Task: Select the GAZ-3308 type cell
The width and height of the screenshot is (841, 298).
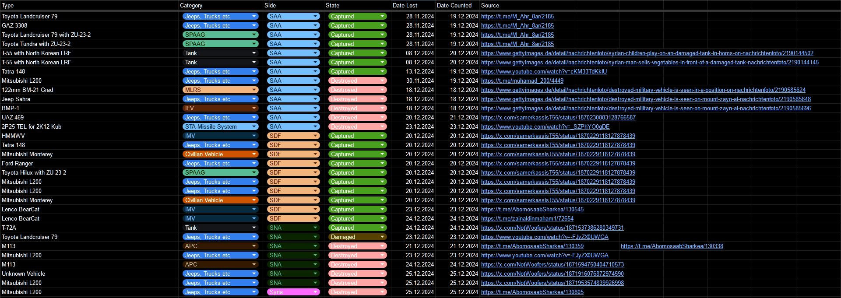Action: tap(89, 25)
